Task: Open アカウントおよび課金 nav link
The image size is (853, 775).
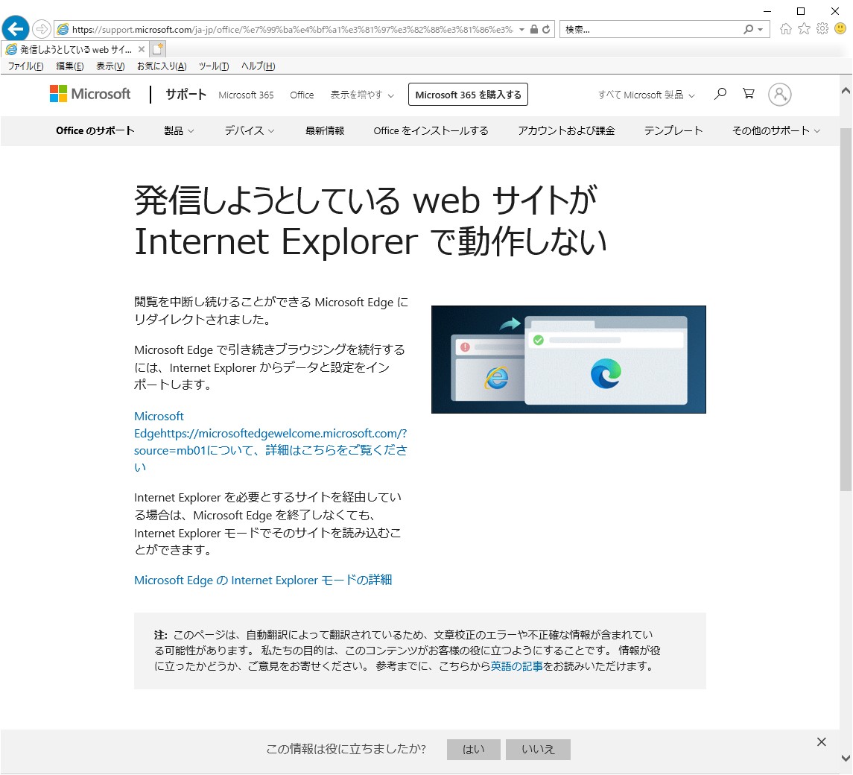Action: click(x=566, y=130)
